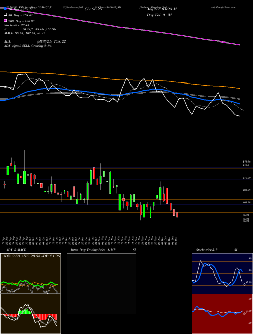Click the white 50 Day legend square
The width and height of the screenshot is (253, 334).
point(5,15)
